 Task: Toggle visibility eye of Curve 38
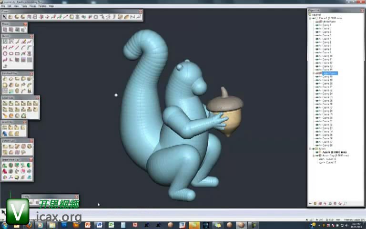coord(317,146)
